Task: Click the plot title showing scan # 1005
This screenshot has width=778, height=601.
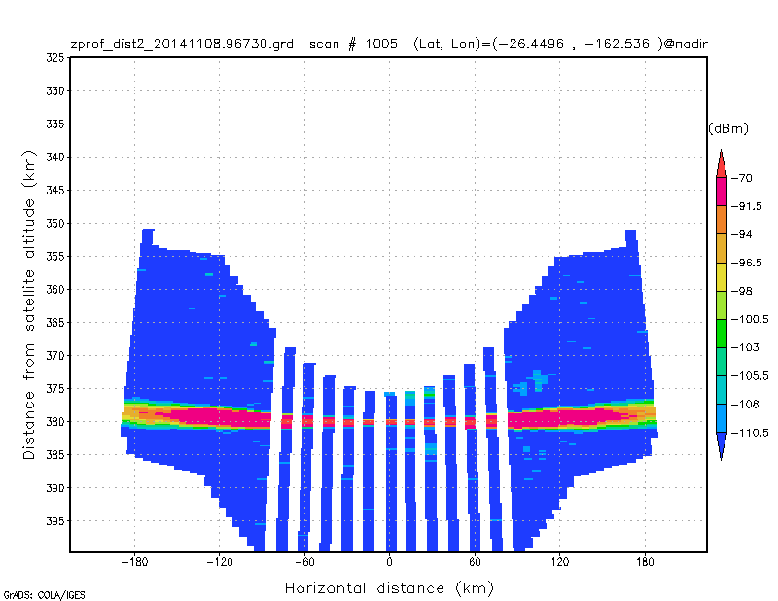Action: point(388,44)
